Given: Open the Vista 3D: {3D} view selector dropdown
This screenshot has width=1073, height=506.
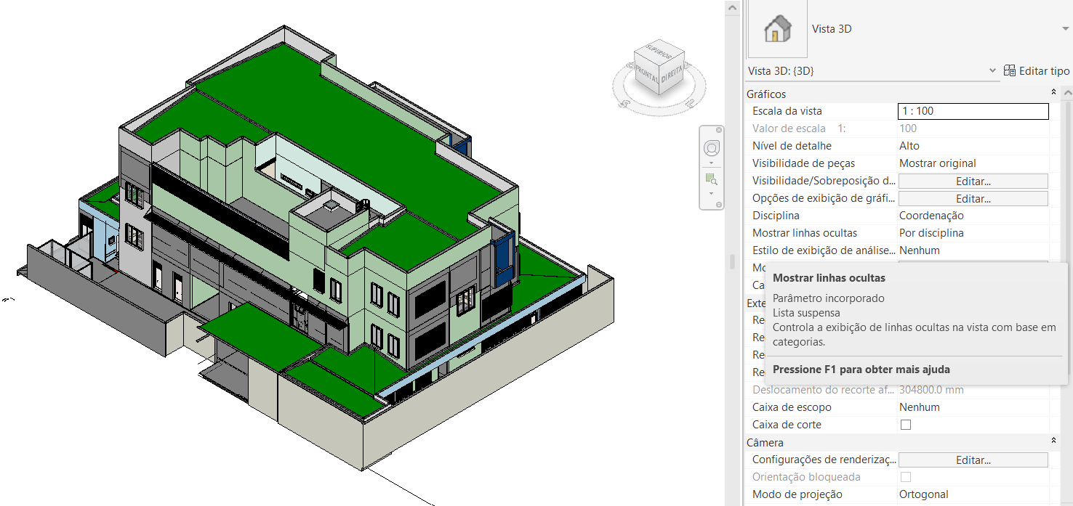Looking at the screenshot, I should tap(993, 70).
